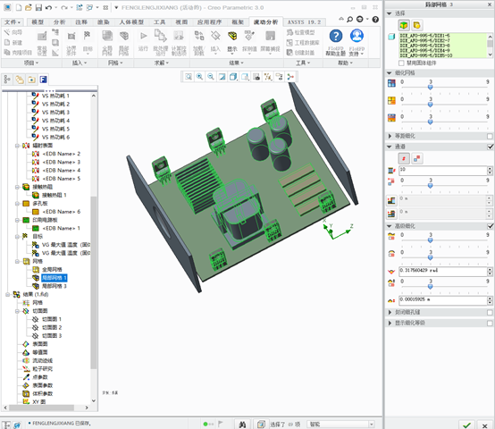
Task: Cancel with the X button beside the checkmark
Action: click(x=485, y=425)
